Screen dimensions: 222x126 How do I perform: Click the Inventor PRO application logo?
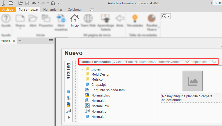coord(4,3)
